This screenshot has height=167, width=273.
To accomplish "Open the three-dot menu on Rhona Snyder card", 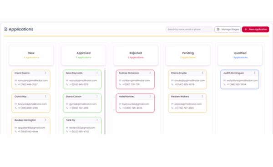I will pos(202,73).
